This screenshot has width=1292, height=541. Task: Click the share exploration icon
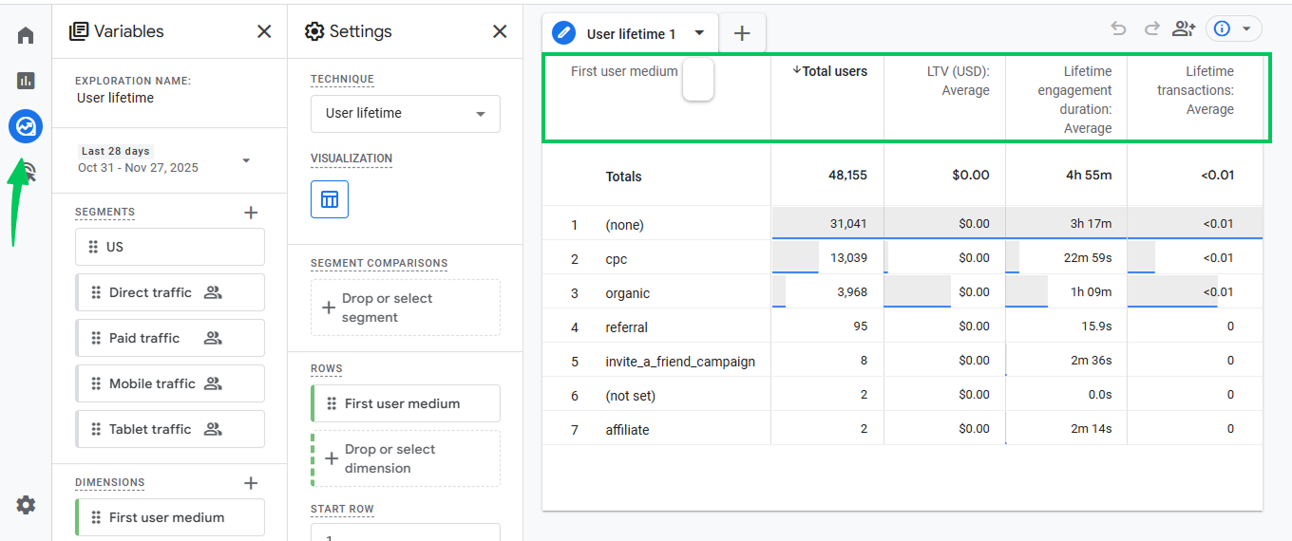[1184, 28]
